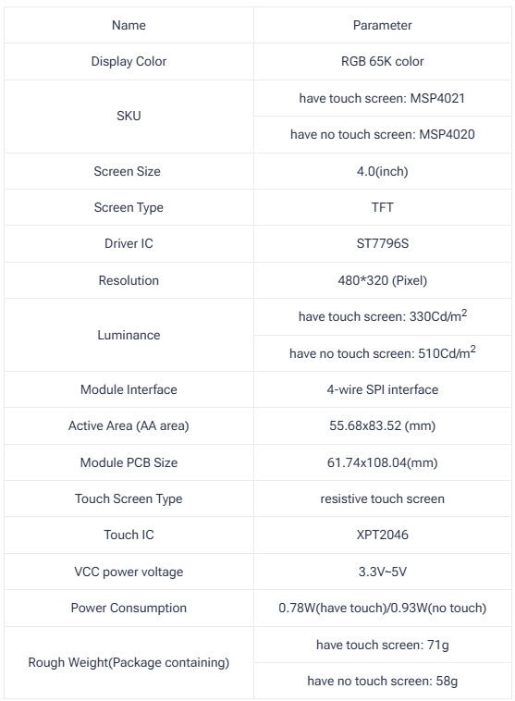This screenshot has height=701, width=515.
Task: Select the 4.0(inch) screen size cell
Action: (x=382, y=171)
